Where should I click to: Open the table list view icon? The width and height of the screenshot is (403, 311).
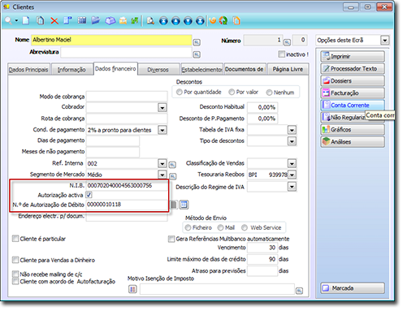[x=82, y=20]
